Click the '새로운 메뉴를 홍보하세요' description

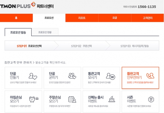[x=98, y=106]
